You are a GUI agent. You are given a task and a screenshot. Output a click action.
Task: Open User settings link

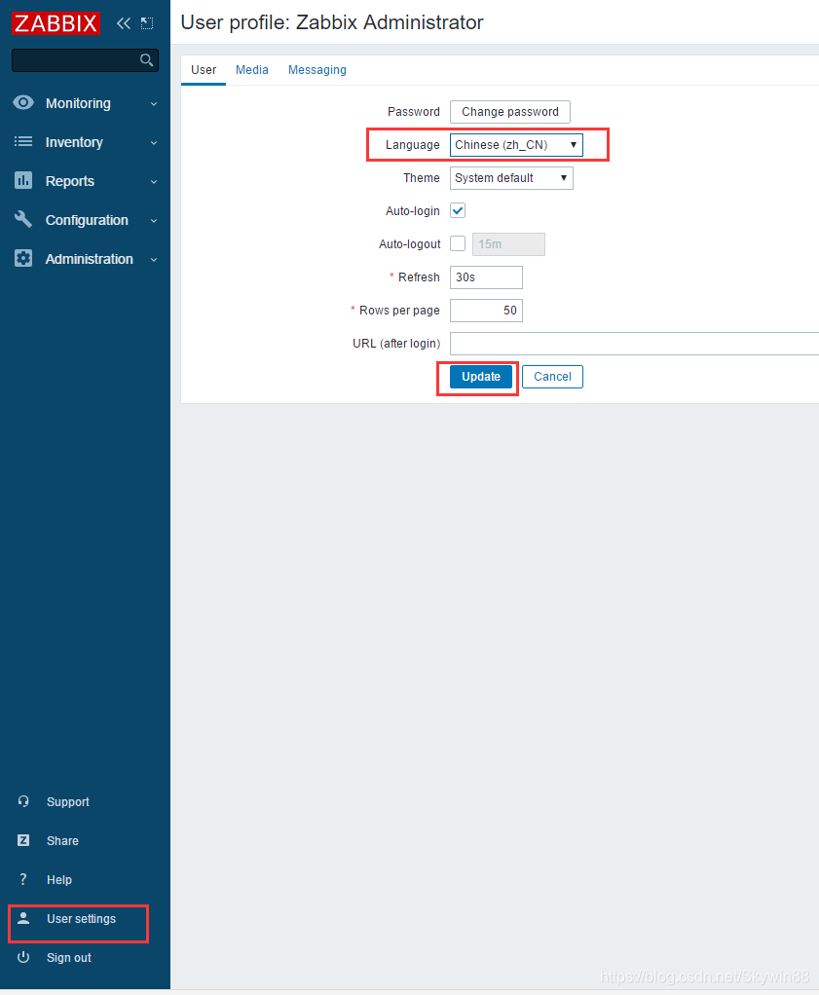tap(81, 919)
